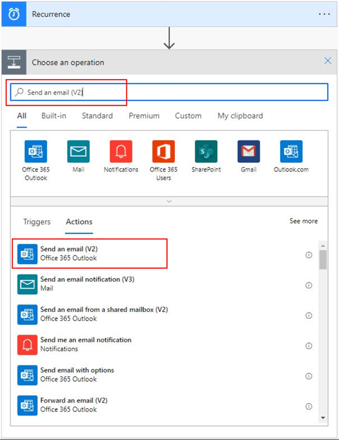Screen dimensions: 339x440
Task: Switch to the All tab
Action: 21,116
